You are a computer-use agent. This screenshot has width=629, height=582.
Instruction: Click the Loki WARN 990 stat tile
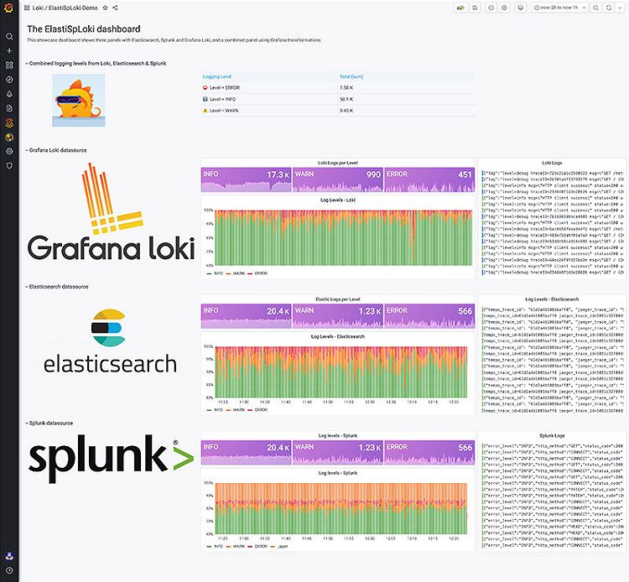point(338,179)
